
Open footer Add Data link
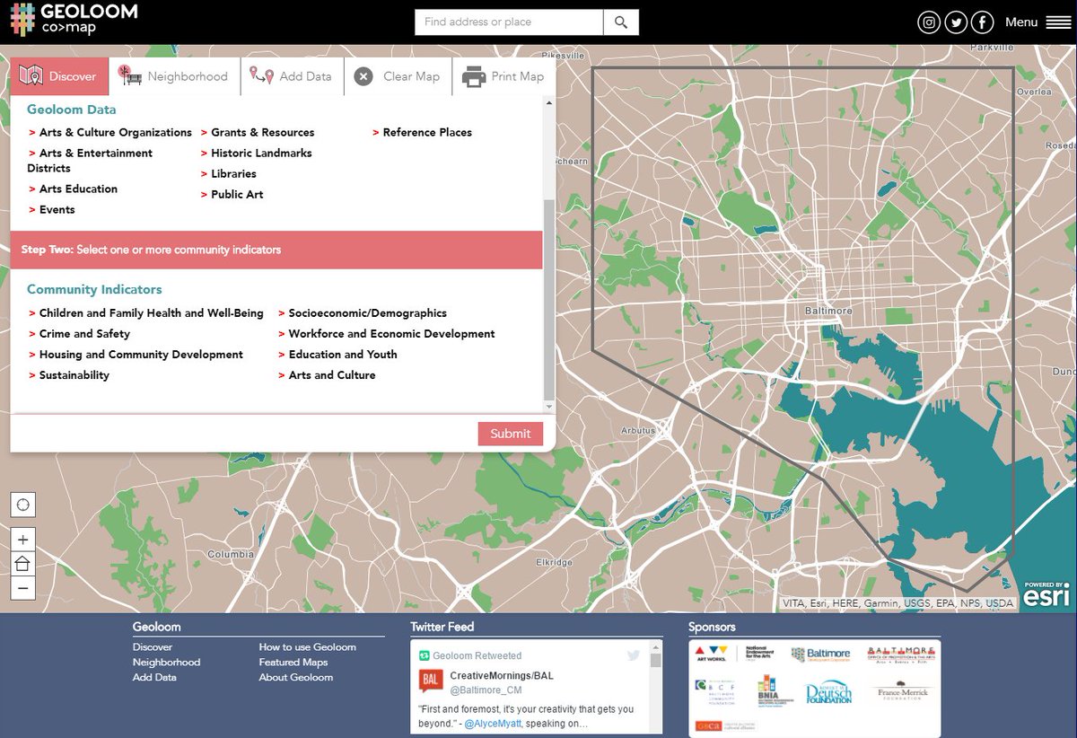click(154, 677)
